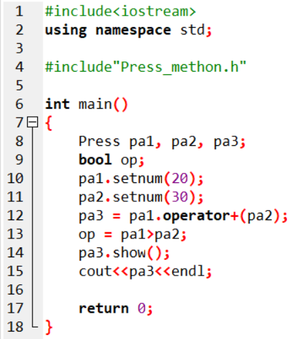Click the closing brace on line 18
Viewport: 295px width, 339px height.
(49, 327)
